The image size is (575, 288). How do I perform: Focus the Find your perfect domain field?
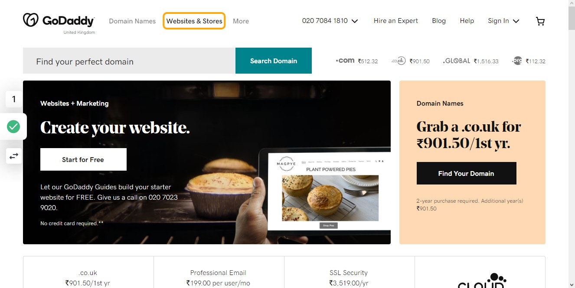(x=129, y=61)
